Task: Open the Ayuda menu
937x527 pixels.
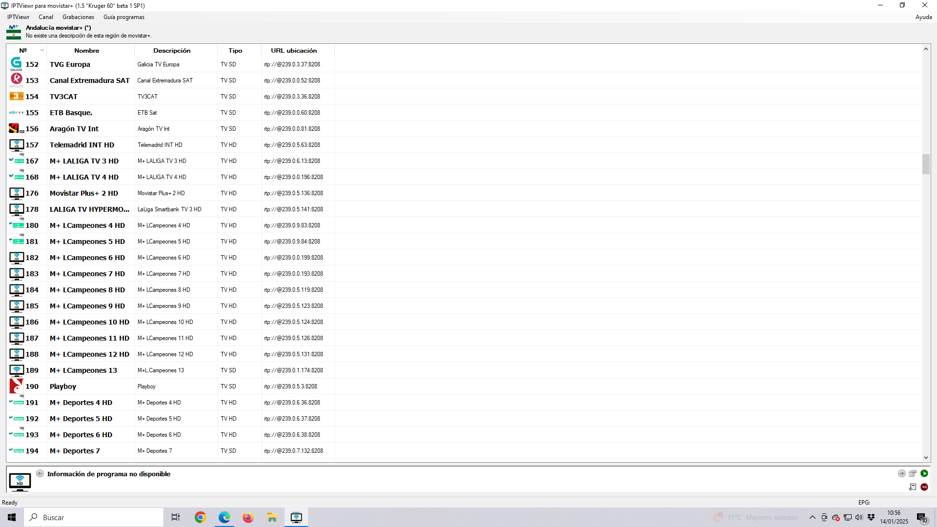Action: pos(923,17)
